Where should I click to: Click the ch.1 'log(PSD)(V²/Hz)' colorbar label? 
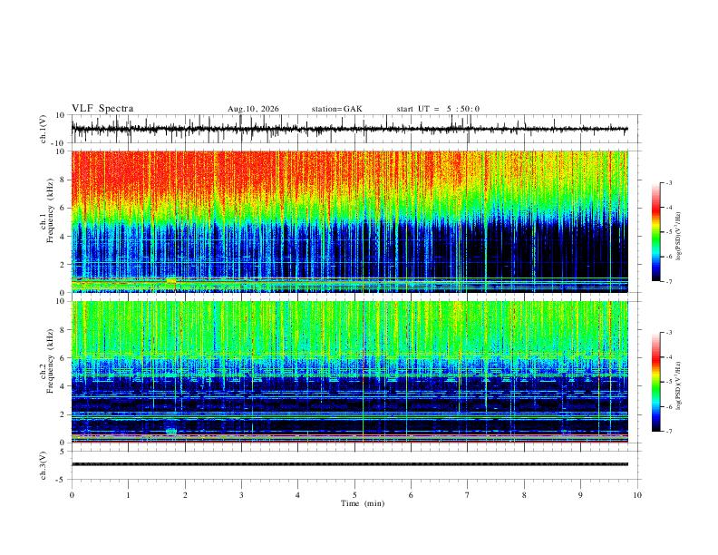pyautogui.click(x=679, y=237)
